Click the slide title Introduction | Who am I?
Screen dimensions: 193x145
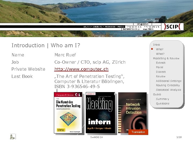point(46,45)
